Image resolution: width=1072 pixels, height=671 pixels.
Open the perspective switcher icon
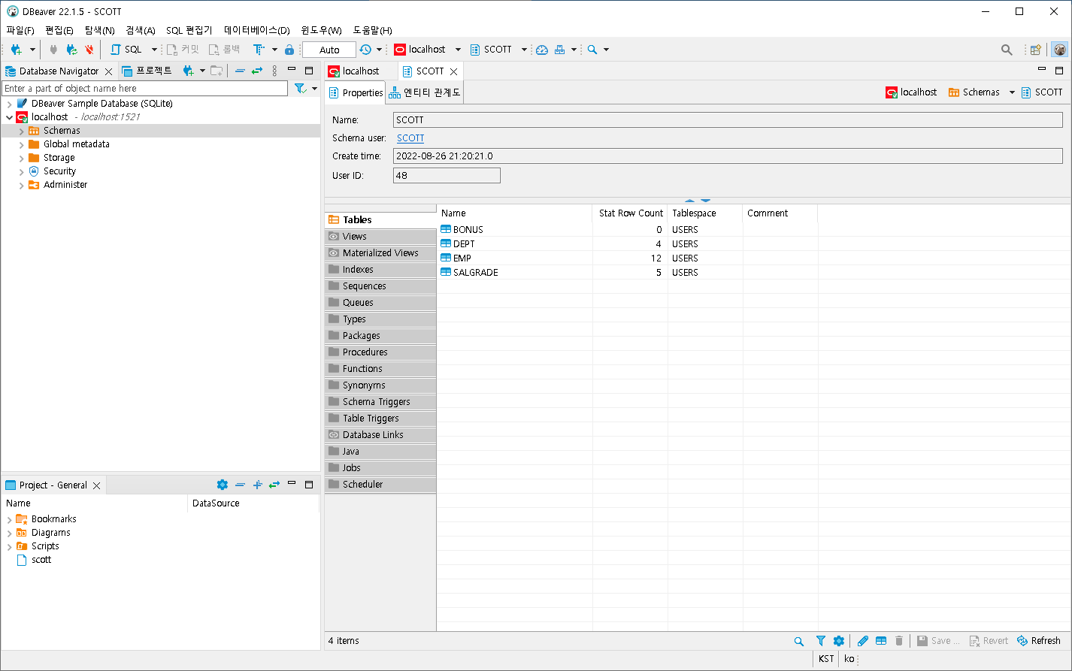click(1036, 50)
